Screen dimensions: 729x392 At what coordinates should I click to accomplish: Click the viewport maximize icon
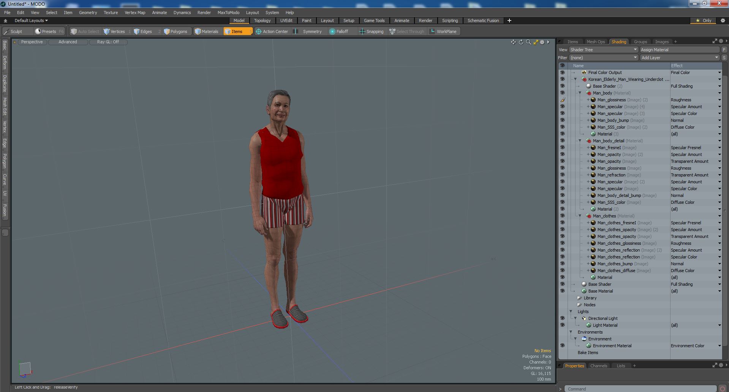pos(536,42)
